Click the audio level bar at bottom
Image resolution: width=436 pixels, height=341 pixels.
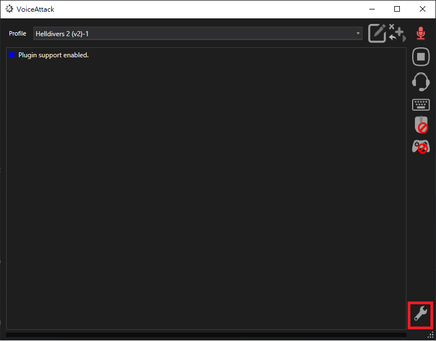coord(206,335)
